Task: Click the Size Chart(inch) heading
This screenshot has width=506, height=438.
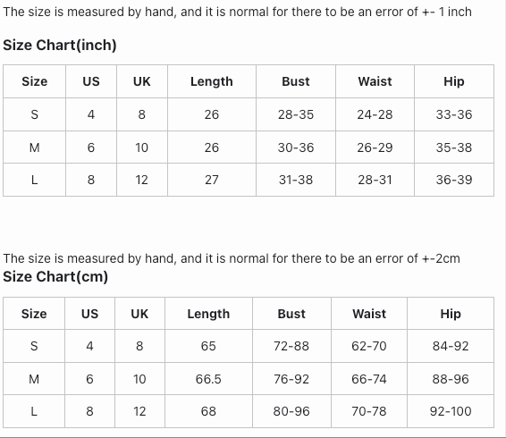Action: tap(60, 46)
